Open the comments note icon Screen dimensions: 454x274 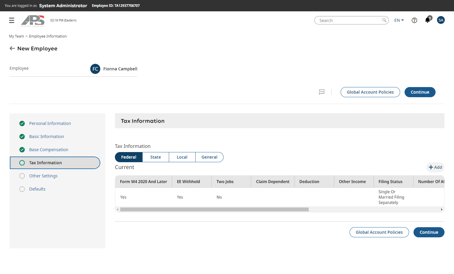[322, 92]
